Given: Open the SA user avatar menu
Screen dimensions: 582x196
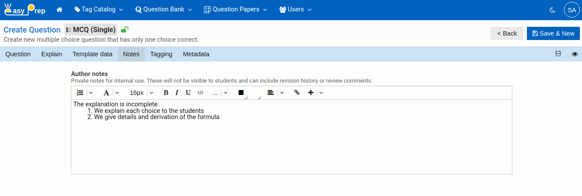Looking at the screenshot, I should (x=571, y=10).
